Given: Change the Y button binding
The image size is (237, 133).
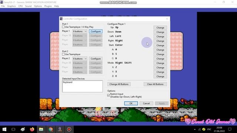Looking at the screenshot, I should pyautogui.click(x=160, y=72).
